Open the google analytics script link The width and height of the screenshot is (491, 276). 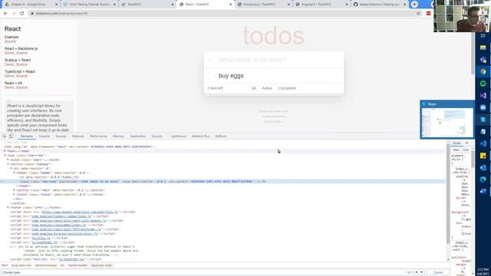click(80, 212)
